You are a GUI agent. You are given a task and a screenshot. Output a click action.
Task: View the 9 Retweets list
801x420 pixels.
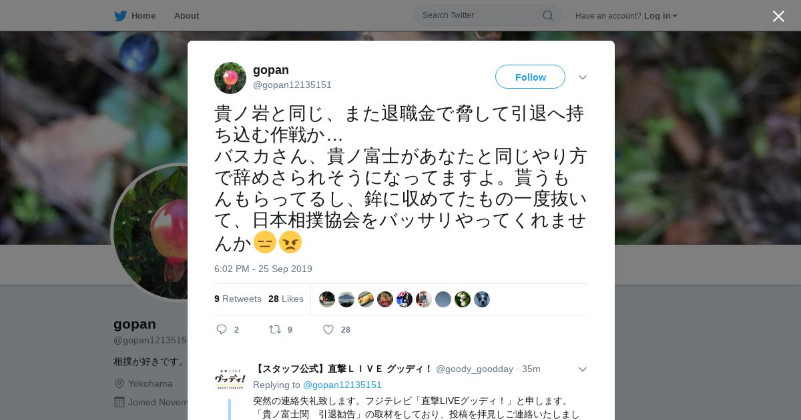(x=238, y=299)
